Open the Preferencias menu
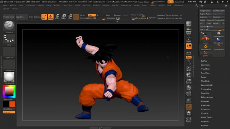 tap(126, 5)
